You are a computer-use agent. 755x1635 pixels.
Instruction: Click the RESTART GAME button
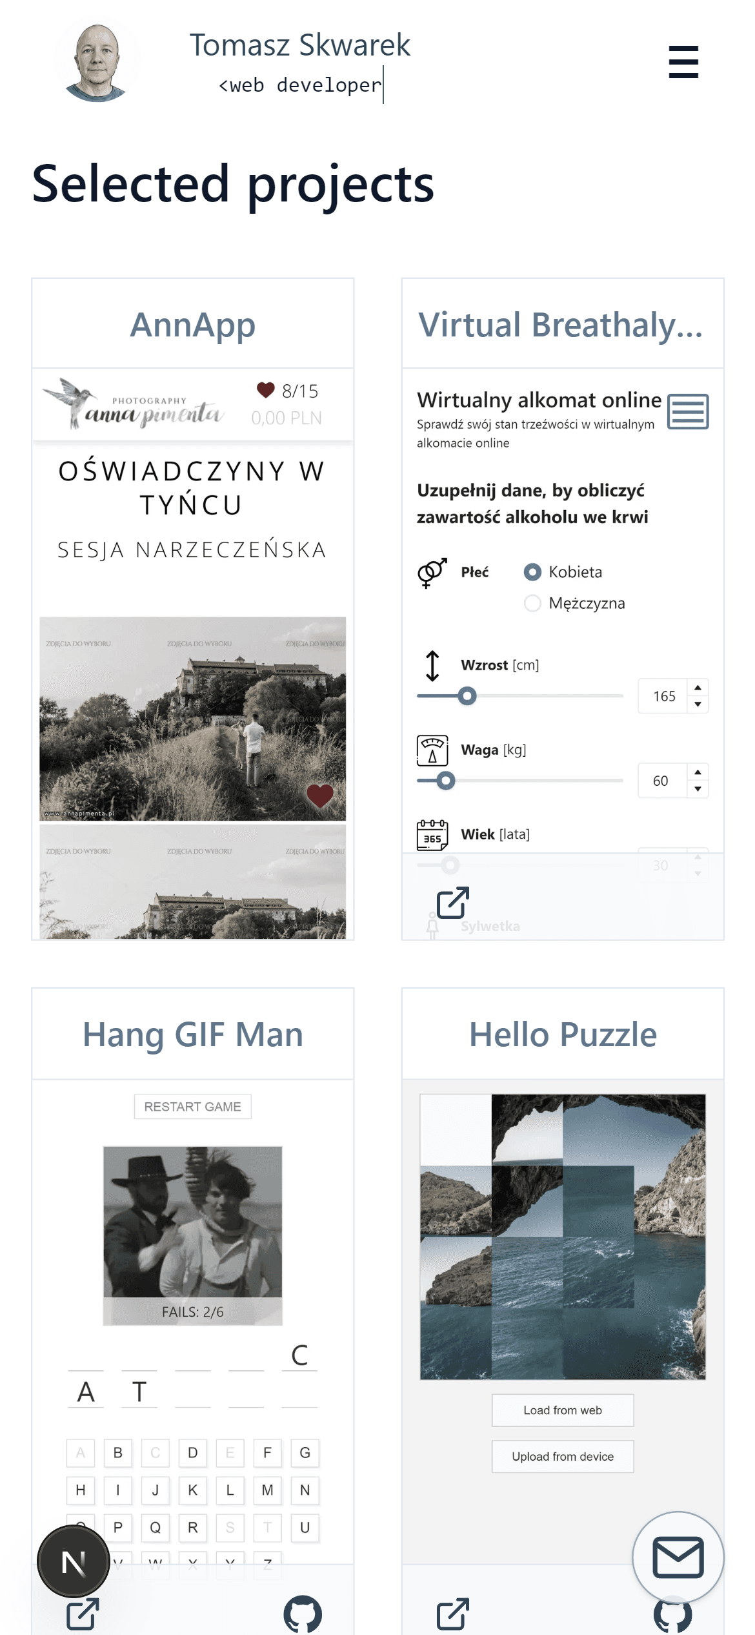click(193, 1107)
